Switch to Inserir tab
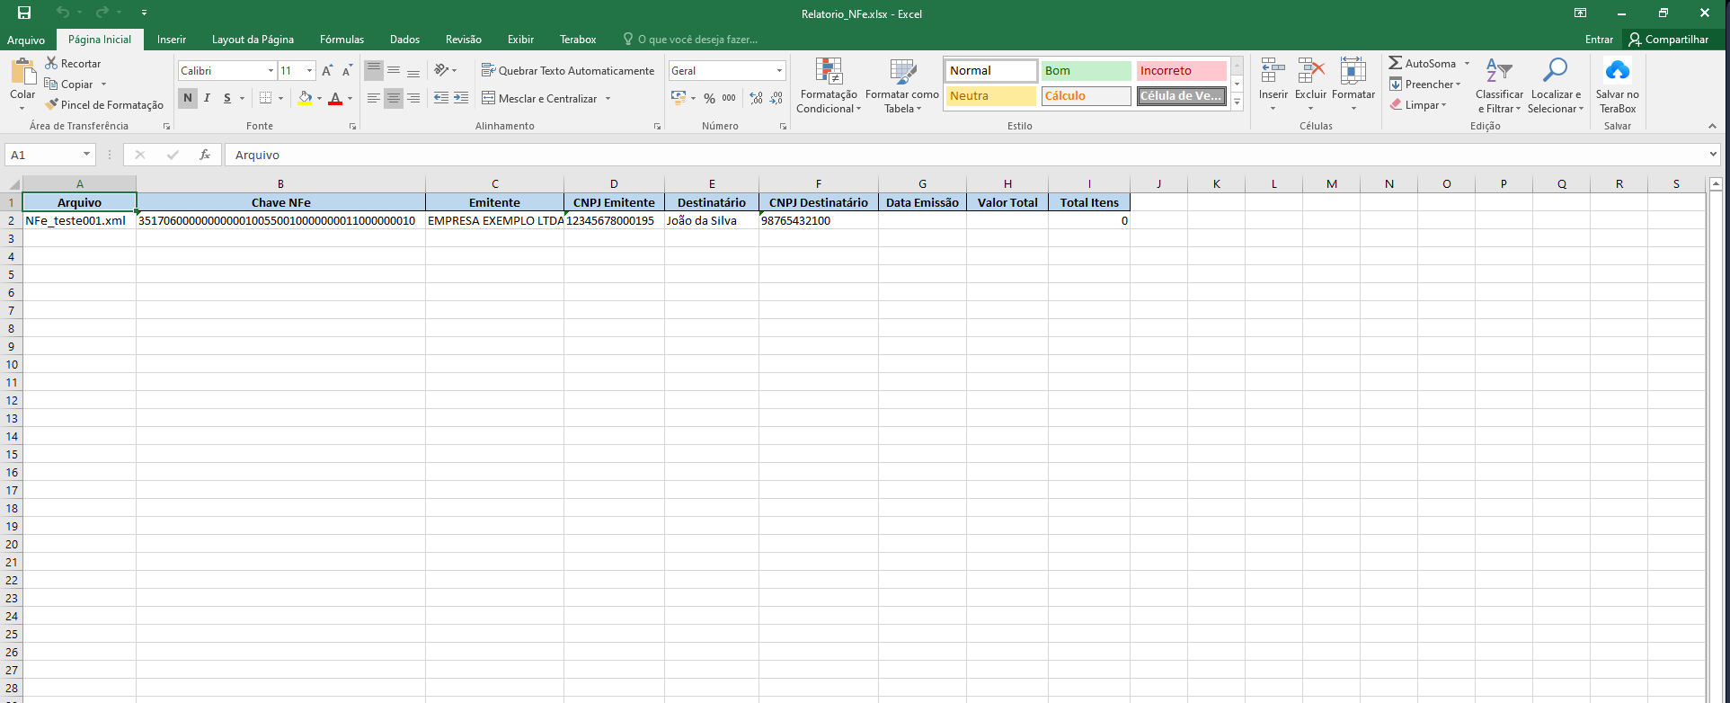Viewport: 1730px width, 703px height. (x=172, y=40)
